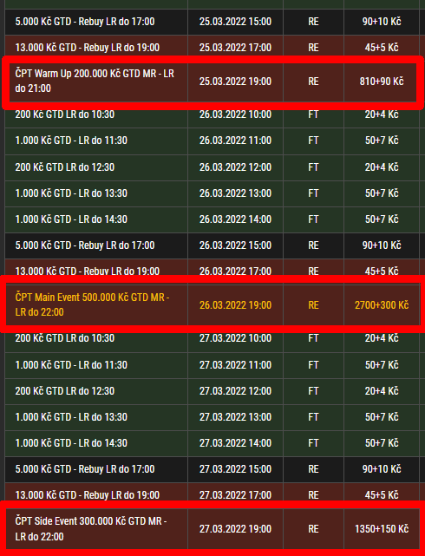Image resolution: width=425 pixels, height=556 pixels.
Task: Click the FT type cell for 27.03.2022 12:00
Action: (x=313, y=391)
